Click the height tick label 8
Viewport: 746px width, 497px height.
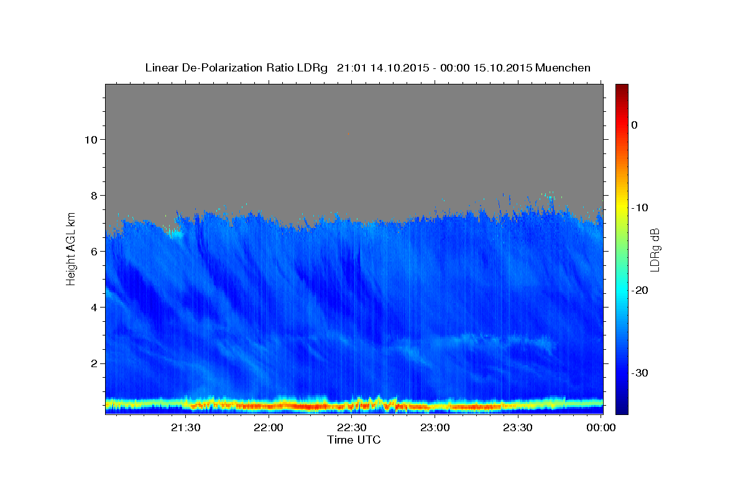(94, 195)
